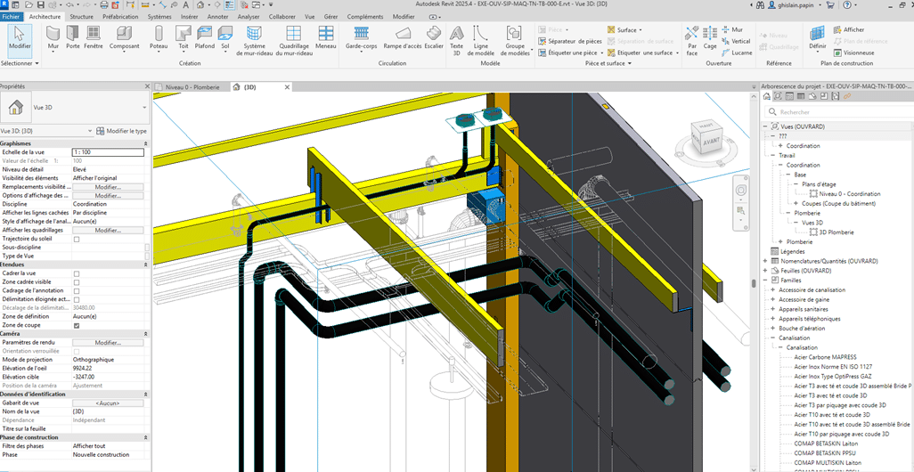Collapse the Caméra properties section
Viewport: 914px width, 472px height.
pos(145,334)
